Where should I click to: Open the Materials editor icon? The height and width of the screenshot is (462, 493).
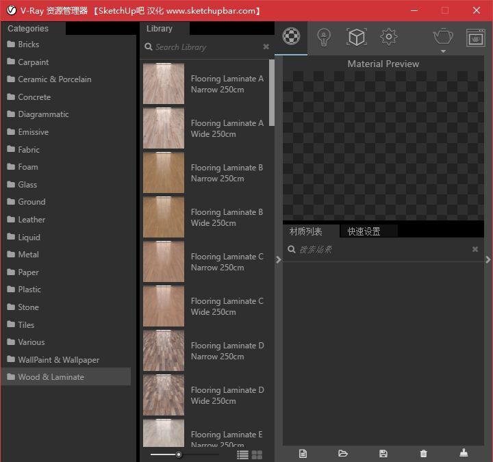[291, 36]
